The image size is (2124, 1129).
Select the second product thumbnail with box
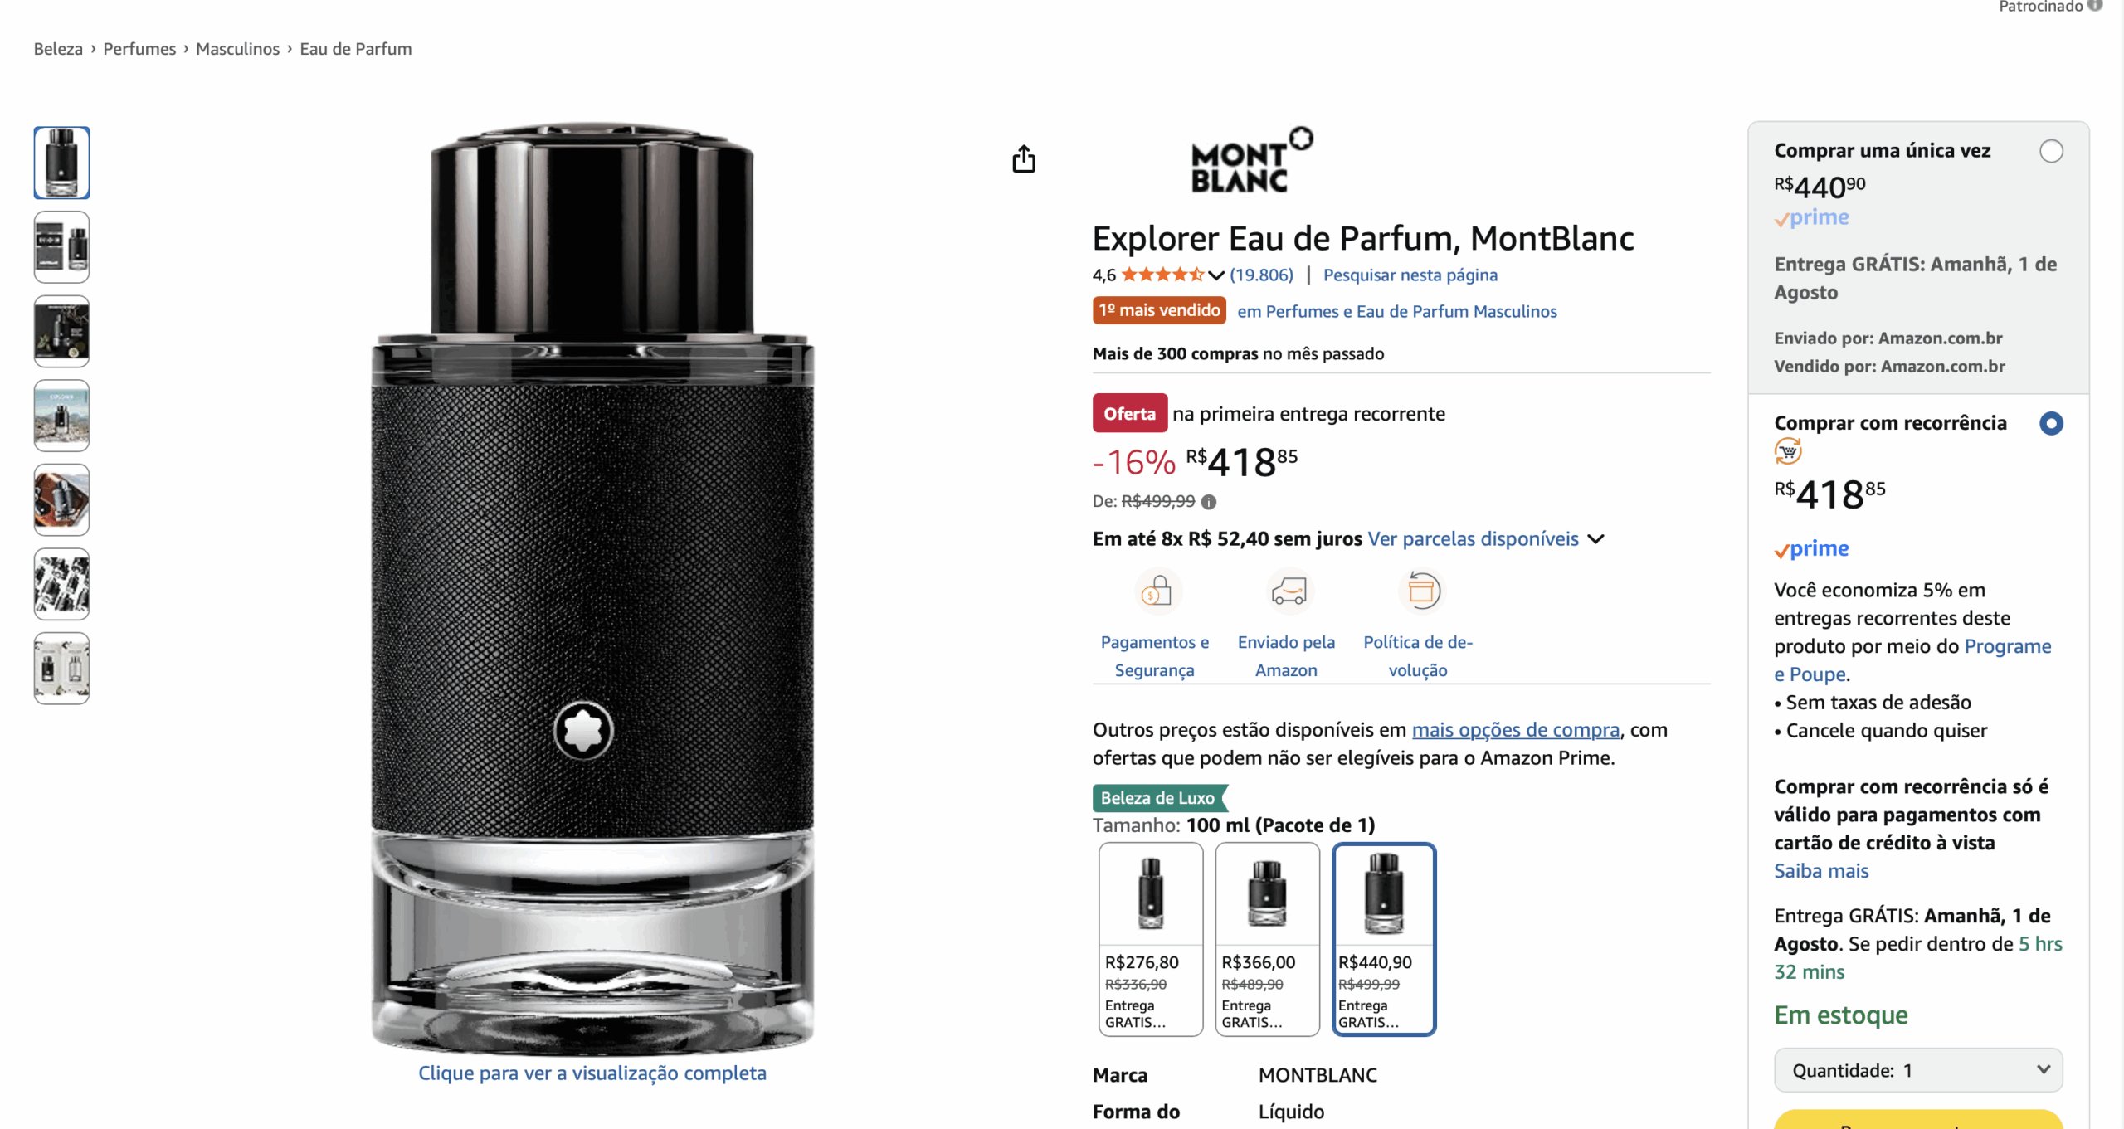click(61, 246)
